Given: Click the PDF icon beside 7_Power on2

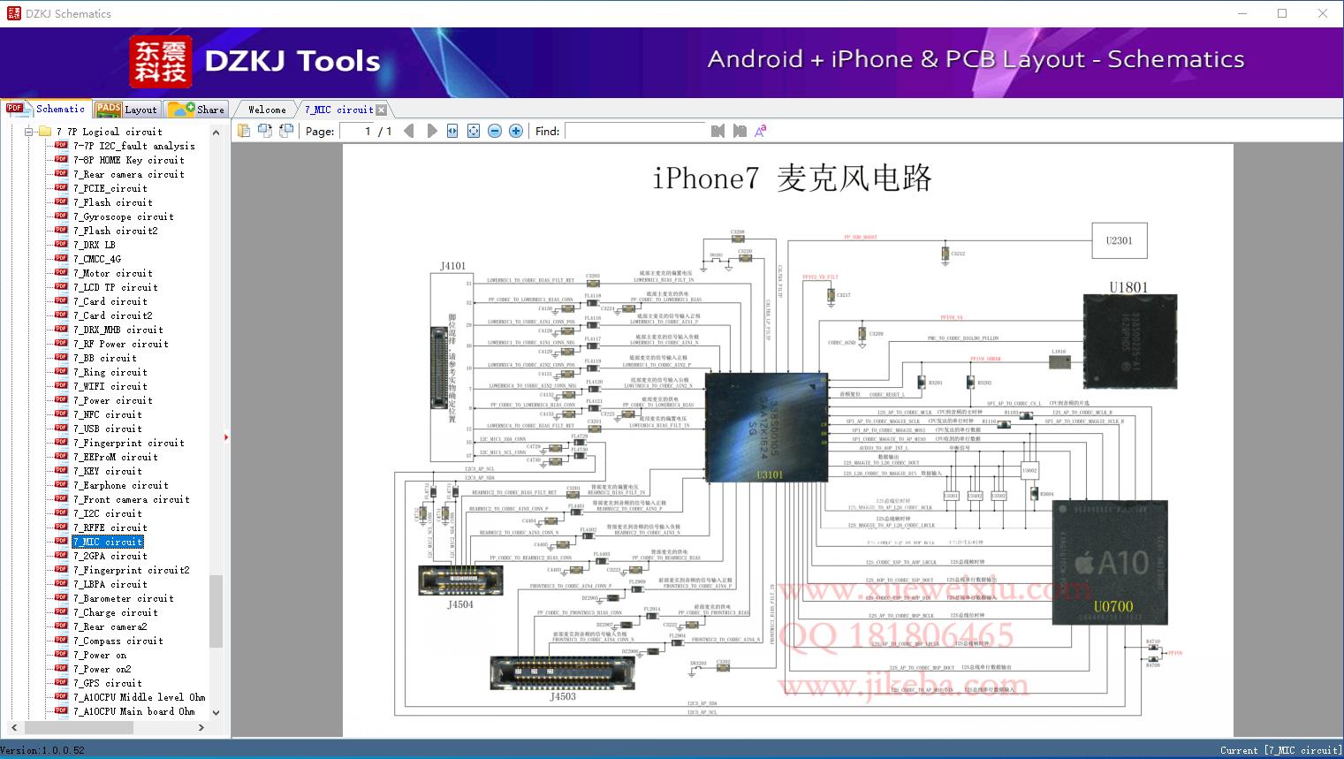Looking at the screenshot, I should 61,668.
